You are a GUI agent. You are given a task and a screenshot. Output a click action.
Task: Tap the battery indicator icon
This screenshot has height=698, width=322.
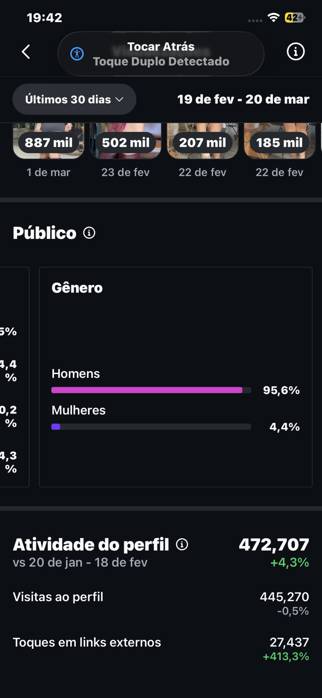point(295,18)
